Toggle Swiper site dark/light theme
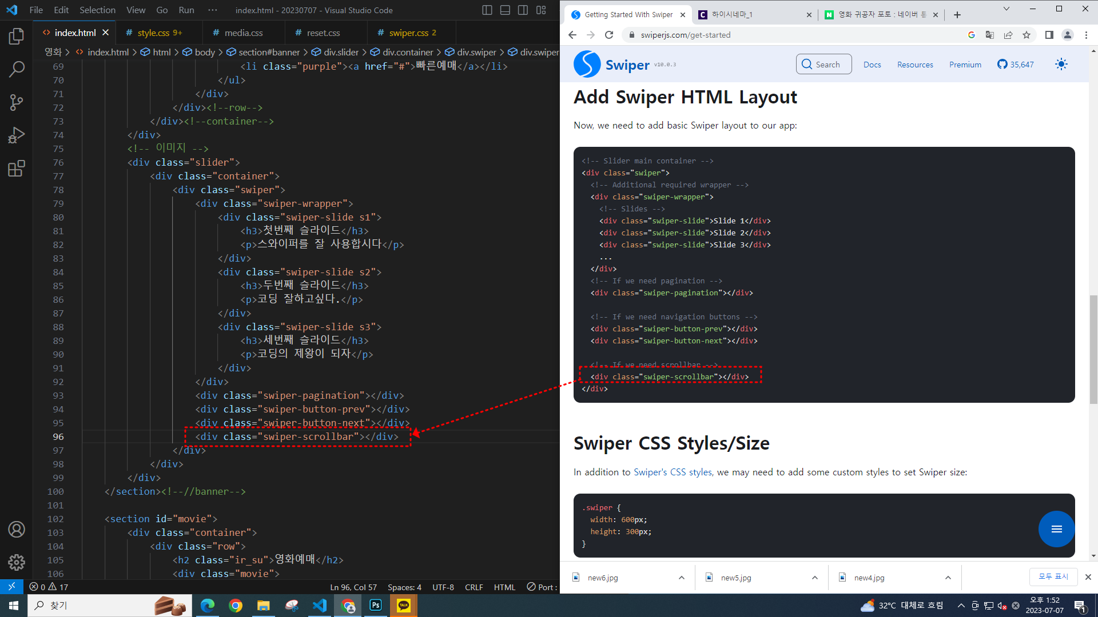This screenshot has width=1098, height=617. (x=1061, y=65)
